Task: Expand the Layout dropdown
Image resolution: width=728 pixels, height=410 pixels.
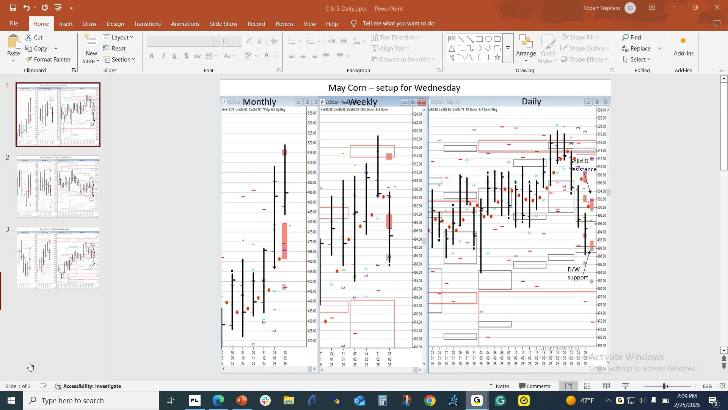Action: 118,37
